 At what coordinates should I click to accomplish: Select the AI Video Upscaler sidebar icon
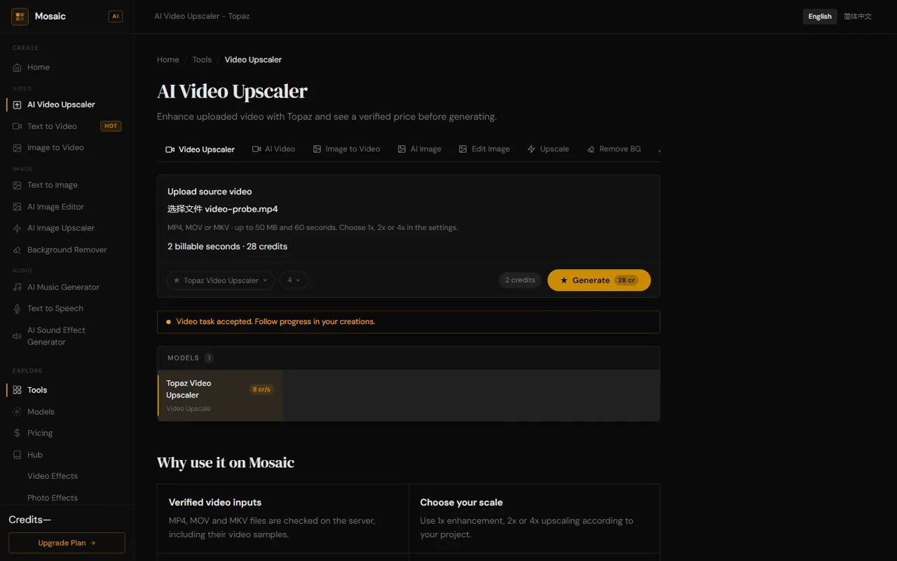18,104
